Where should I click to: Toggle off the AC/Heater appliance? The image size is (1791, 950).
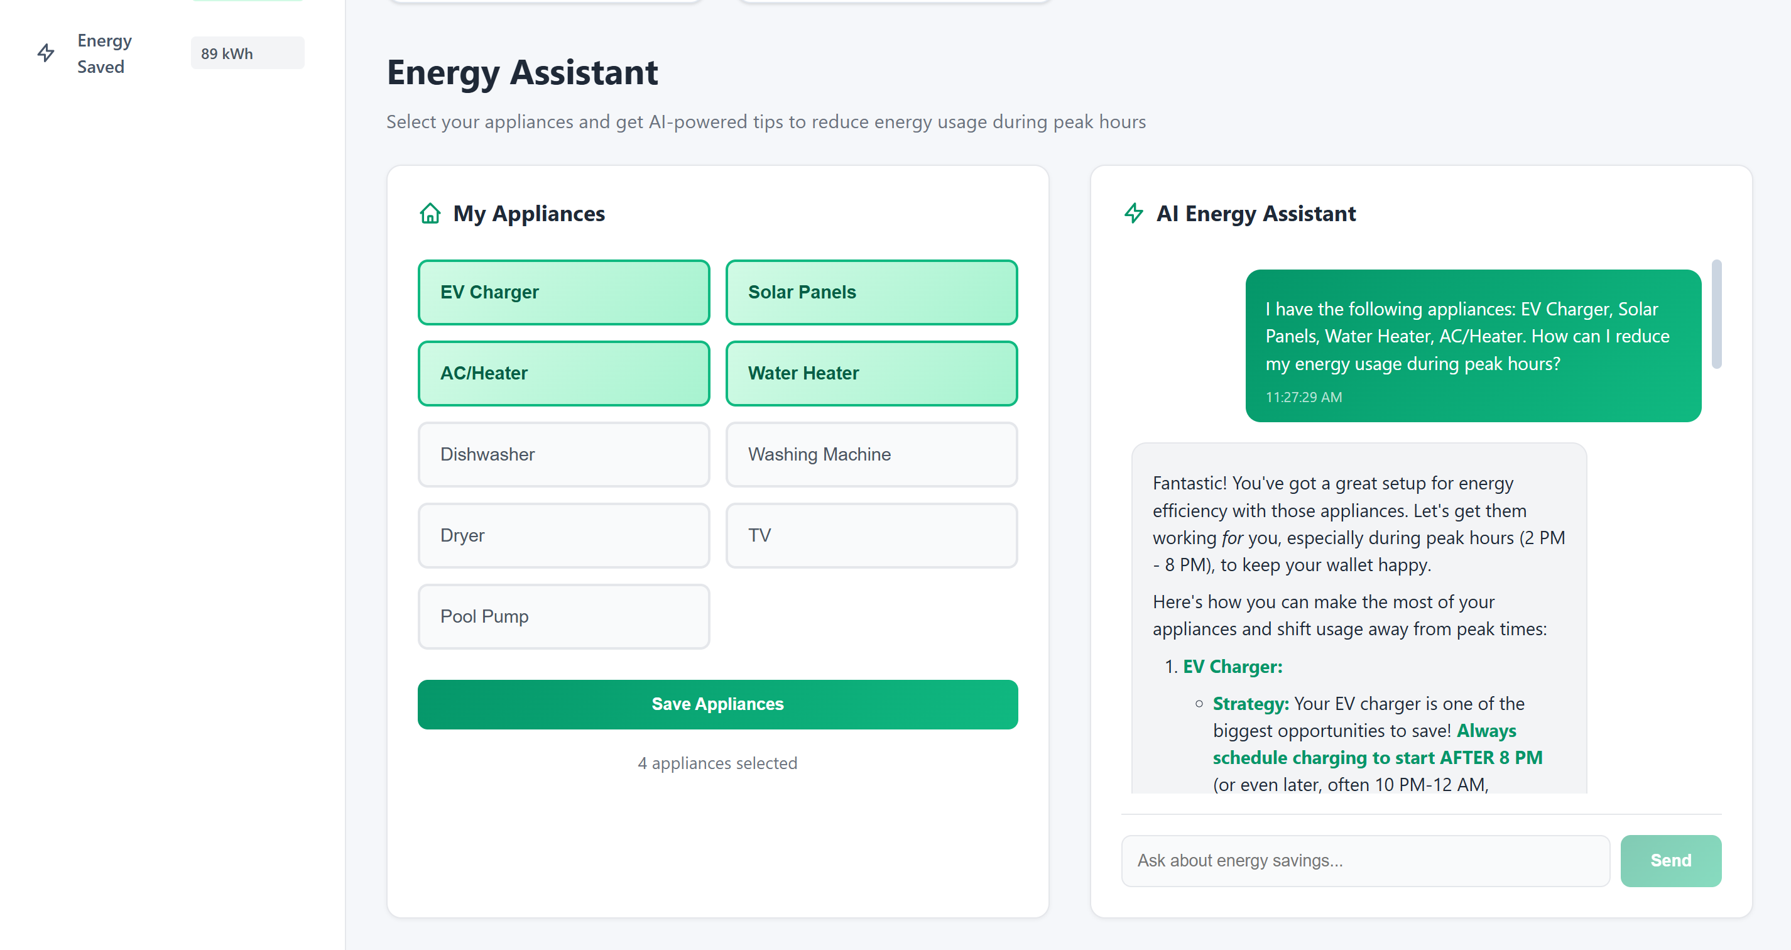[563, 373]
